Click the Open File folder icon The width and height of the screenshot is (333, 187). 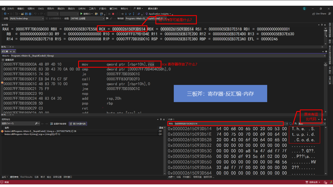[x=22, y=14]
